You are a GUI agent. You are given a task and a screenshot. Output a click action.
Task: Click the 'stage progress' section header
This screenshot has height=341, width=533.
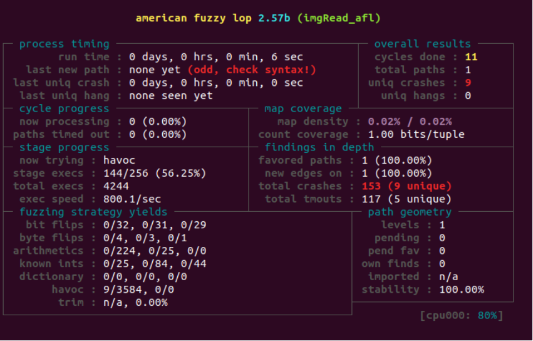point(64,147)
